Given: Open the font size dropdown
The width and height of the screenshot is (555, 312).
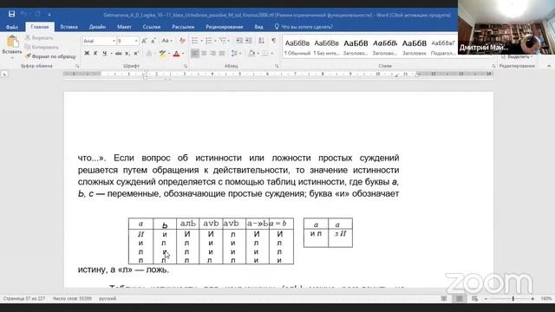Looking at the screenshot, I should pos(136,41).
